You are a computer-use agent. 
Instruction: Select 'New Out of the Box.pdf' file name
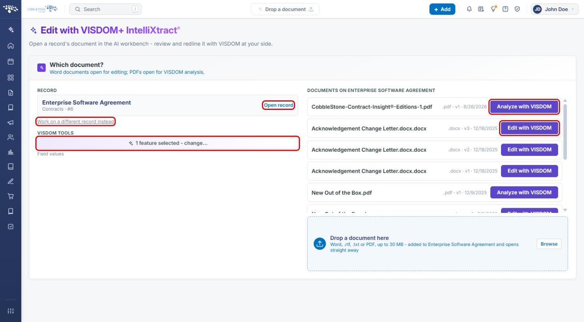[341, 193]
